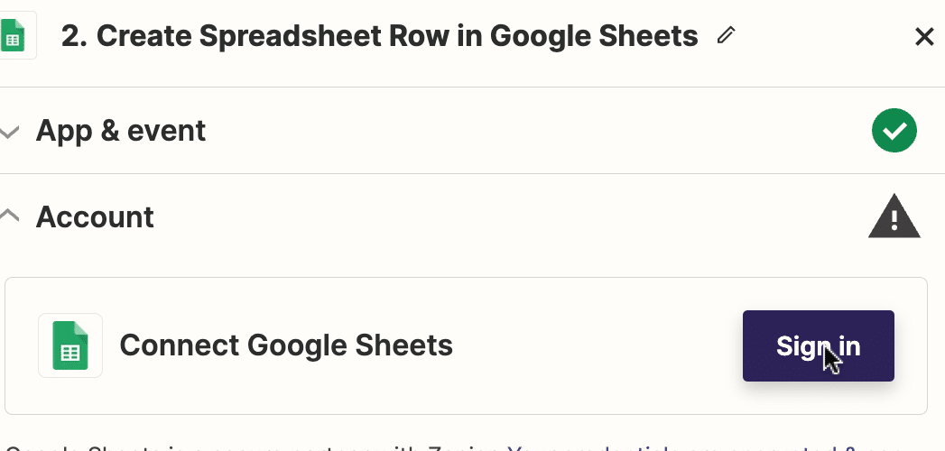
Task: Click the Google Sheets icon beside step title
Action: (x=14, y=35)
